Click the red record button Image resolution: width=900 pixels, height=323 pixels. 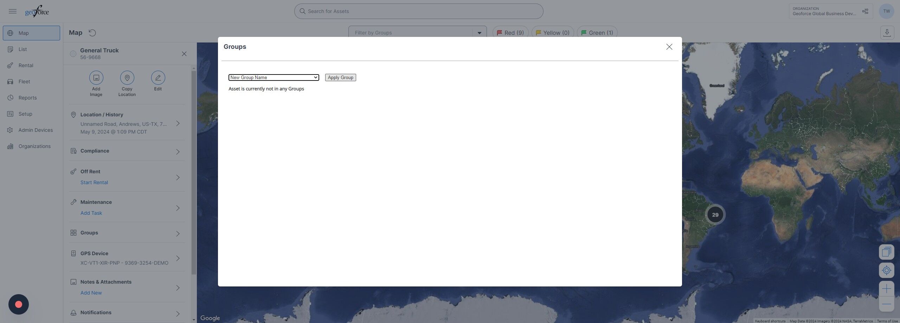pos(19,304)
